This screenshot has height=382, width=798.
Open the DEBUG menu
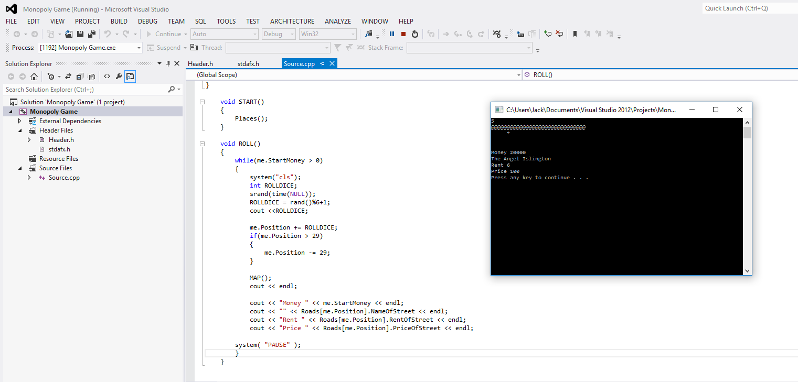tap(147, 21)
